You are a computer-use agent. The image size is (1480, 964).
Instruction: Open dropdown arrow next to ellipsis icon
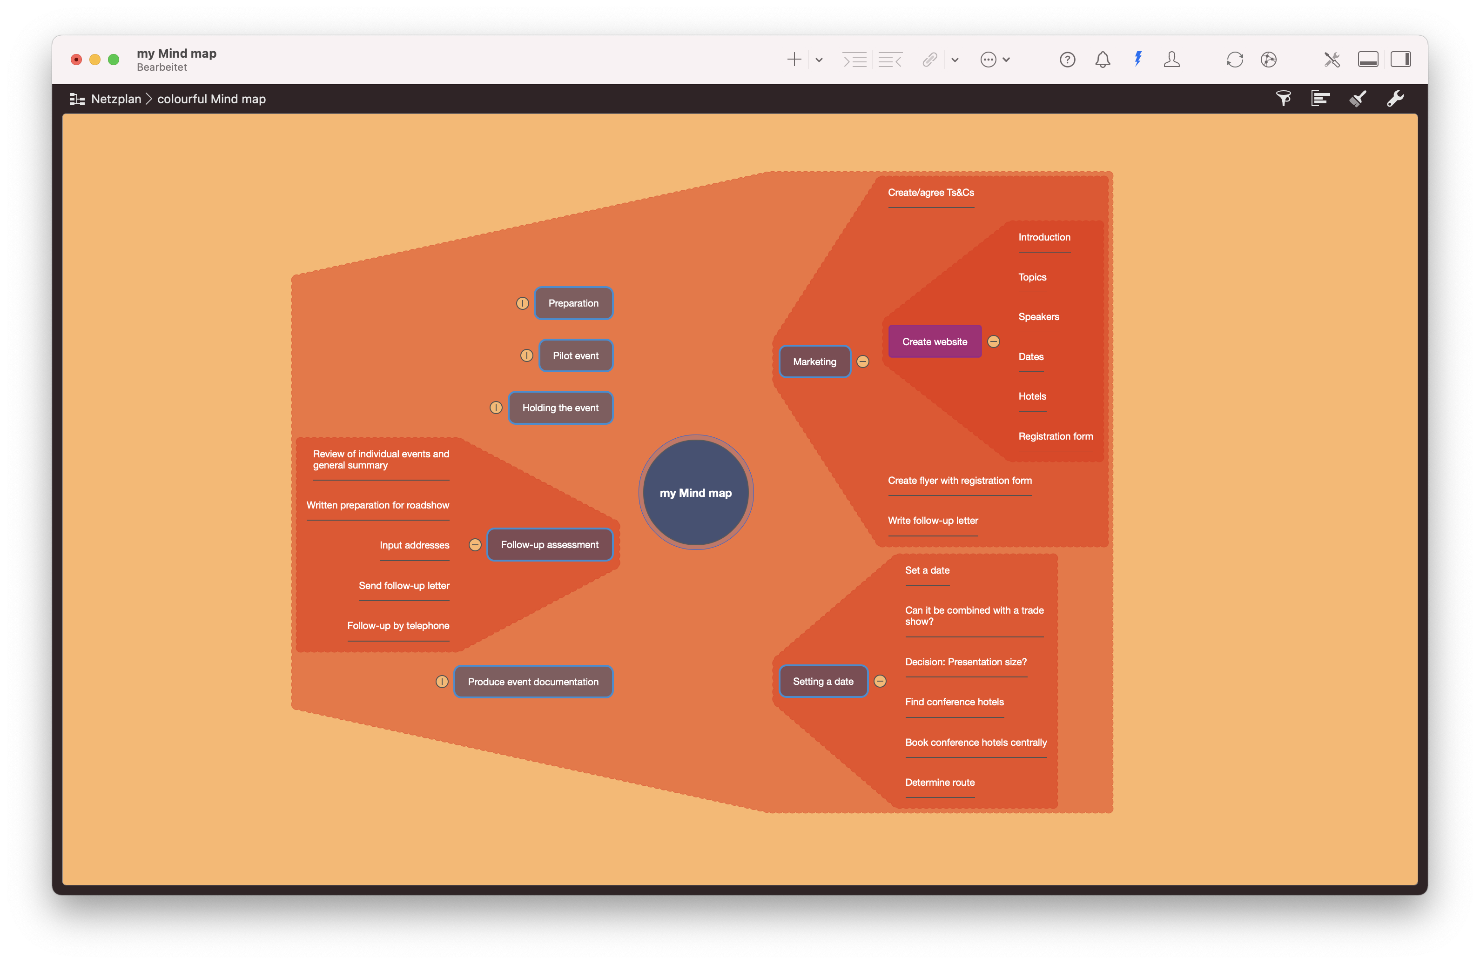point(1006,60)
